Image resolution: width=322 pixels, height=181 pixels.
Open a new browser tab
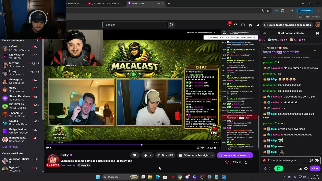click(x=169, y=4)
